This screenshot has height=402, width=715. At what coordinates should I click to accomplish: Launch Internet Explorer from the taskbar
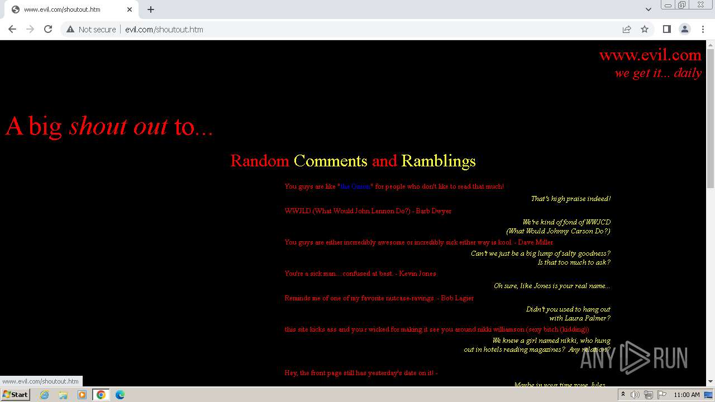[x=45, y=395]
